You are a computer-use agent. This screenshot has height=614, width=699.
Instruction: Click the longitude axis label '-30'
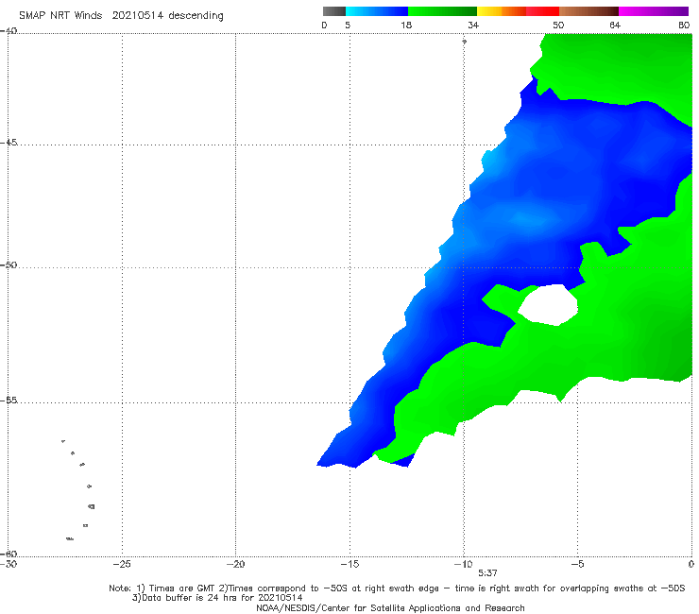[9, 565]
